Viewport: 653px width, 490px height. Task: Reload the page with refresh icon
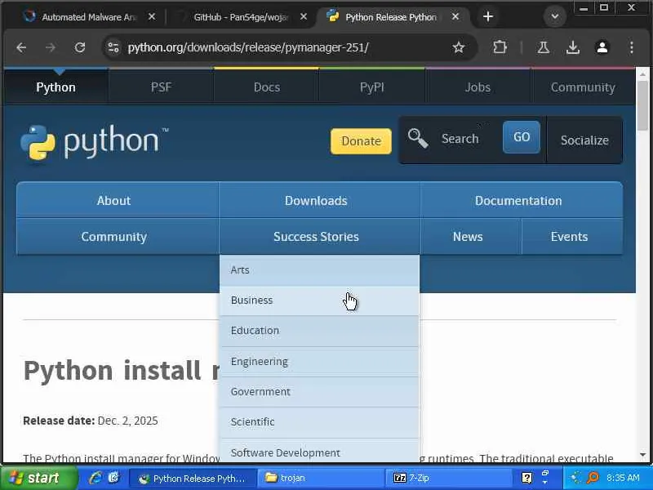80,48
